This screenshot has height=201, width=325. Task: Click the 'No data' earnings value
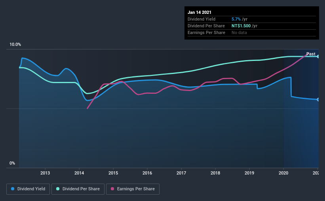[x=239, y=32]
